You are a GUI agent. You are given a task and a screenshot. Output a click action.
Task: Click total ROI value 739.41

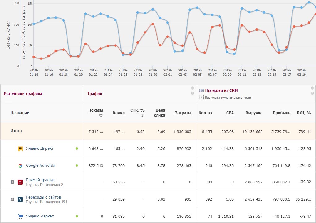(305, 131)
